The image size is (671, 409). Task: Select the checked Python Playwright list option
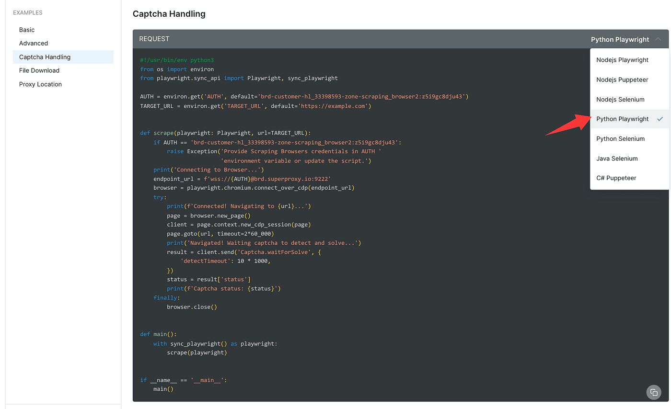click(622, 119)
